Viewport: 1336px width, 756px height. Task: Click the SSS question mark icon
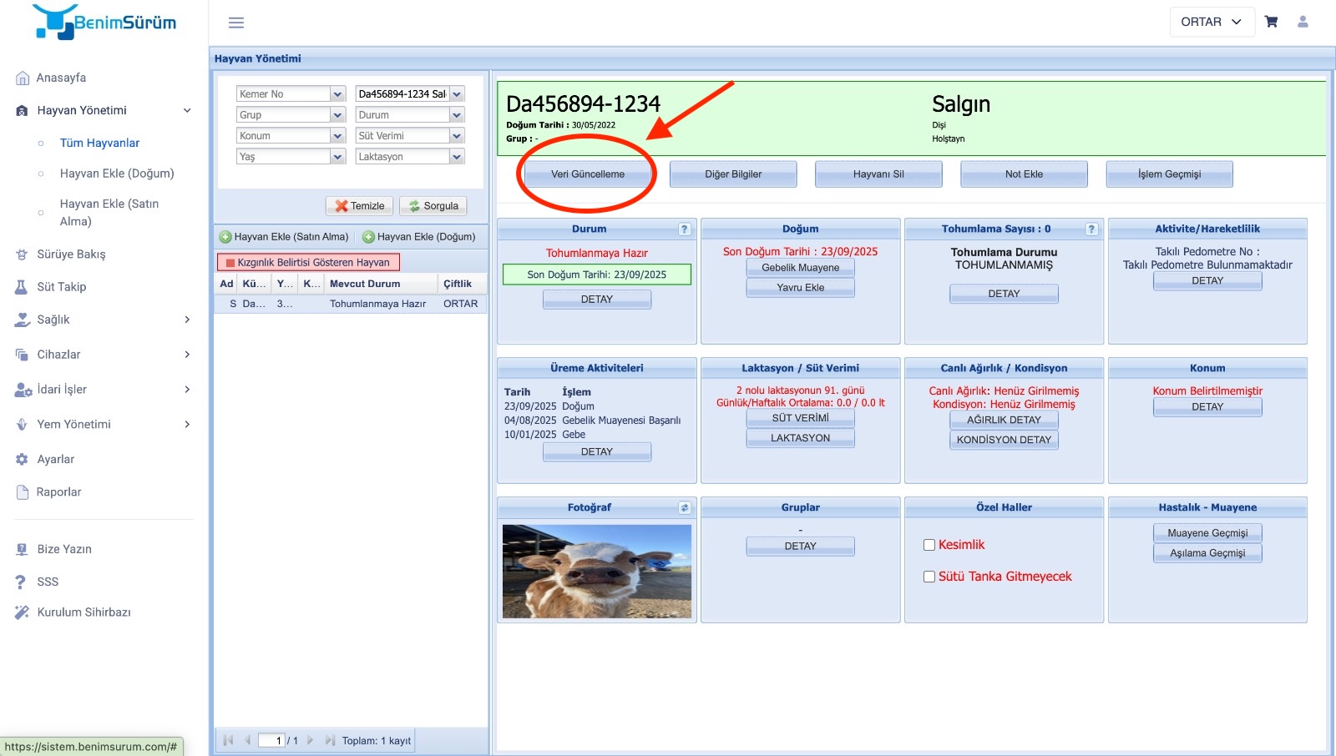tap(21, 582)
